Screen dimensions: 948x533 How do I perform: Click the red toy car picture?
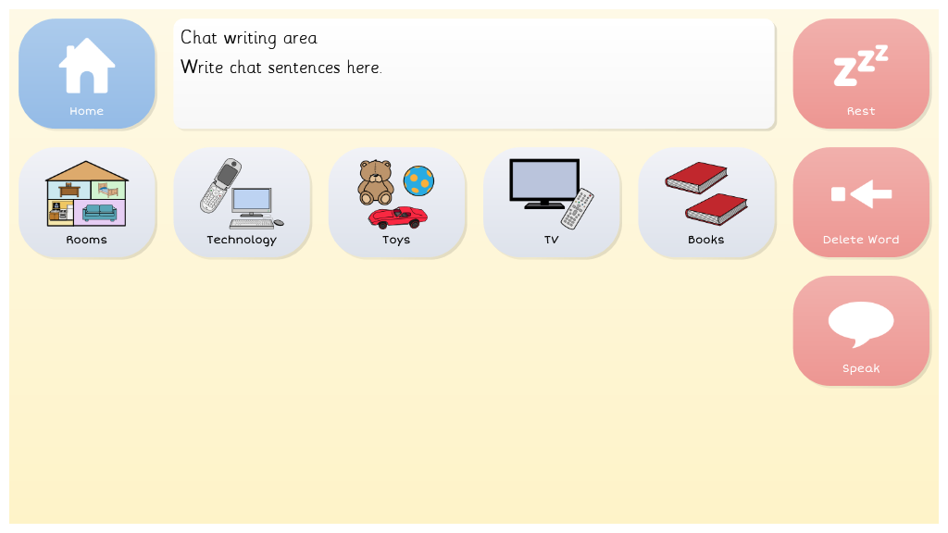coord(398,217)
